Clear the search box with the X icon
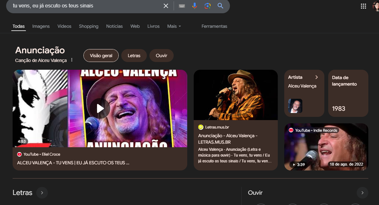The image size is (379, 205). pyautogui.click(x=166, y=6)
